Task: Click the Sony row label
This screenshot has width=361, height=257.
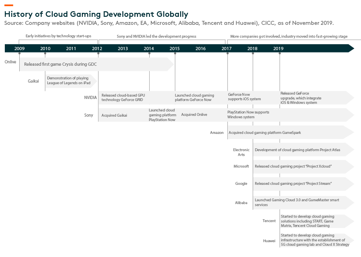Action: point(89,115)
